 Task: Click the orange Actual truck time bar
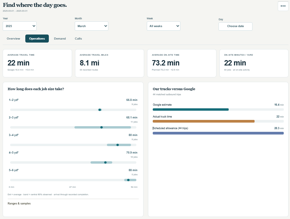[204, 121]
